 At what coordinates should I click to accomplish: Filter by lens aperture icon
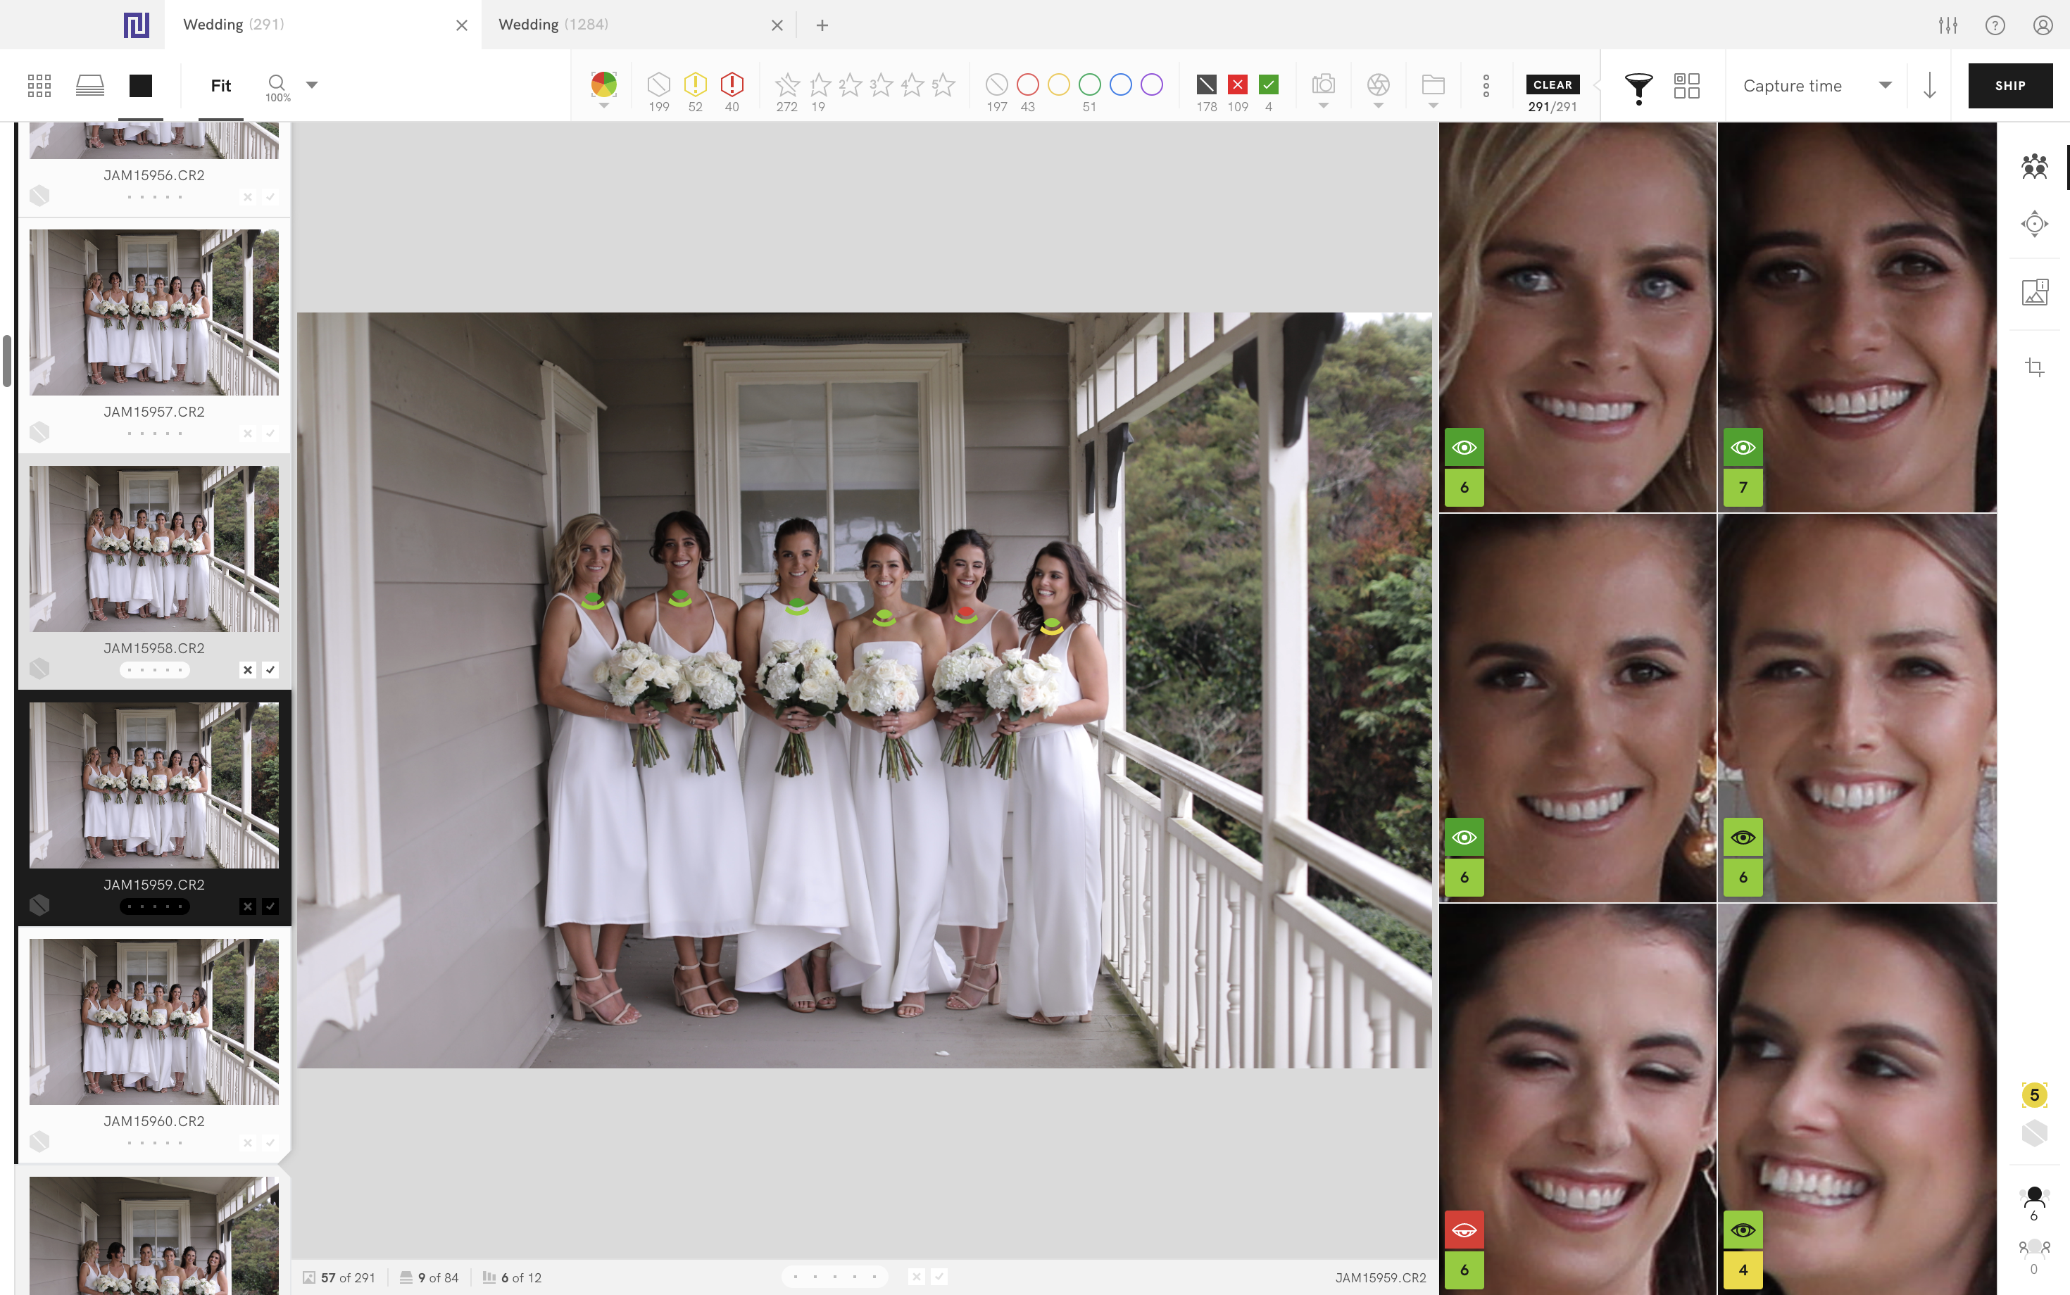(1378, 84)
